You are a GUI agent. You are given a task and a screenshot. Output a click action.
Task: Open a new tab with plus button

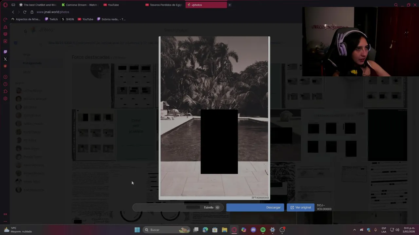point(229,5)
